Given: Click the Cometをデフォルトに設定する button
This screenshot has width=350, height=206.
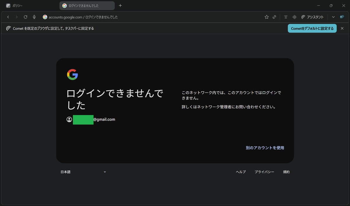Looking at the screenshot, I should (312, 28).
